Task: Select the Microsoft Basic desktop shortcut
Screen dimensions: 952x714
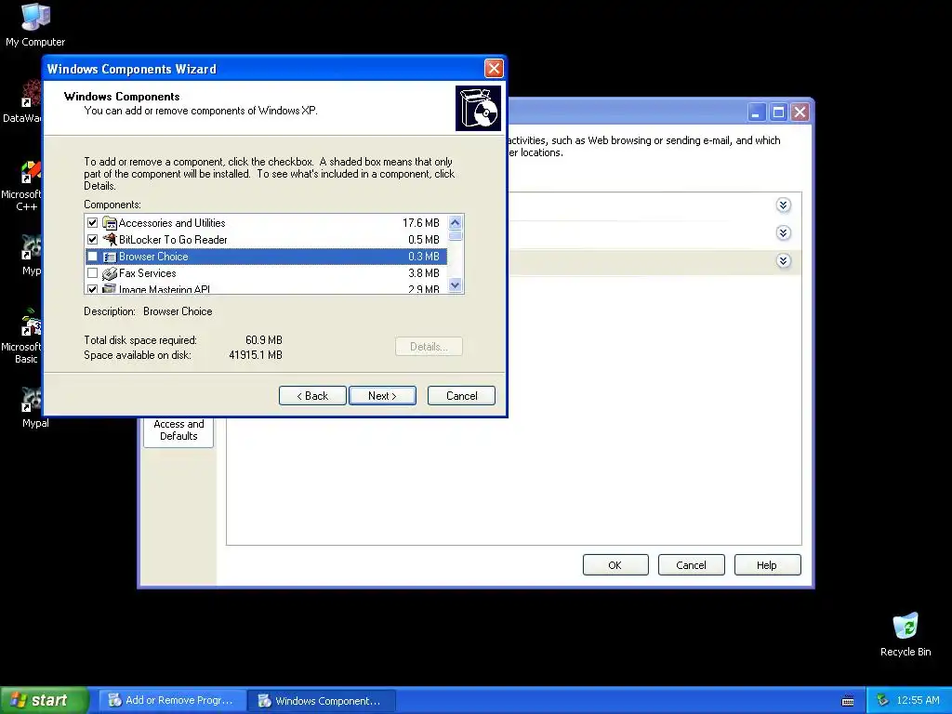Action: coord(23,337)
